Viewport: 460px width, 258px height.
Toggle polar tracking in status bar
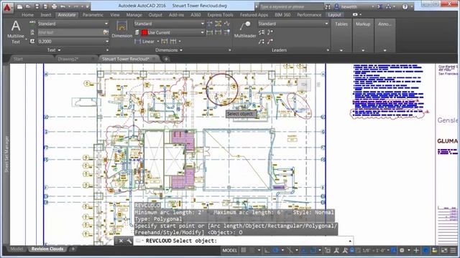pos(276,250)
